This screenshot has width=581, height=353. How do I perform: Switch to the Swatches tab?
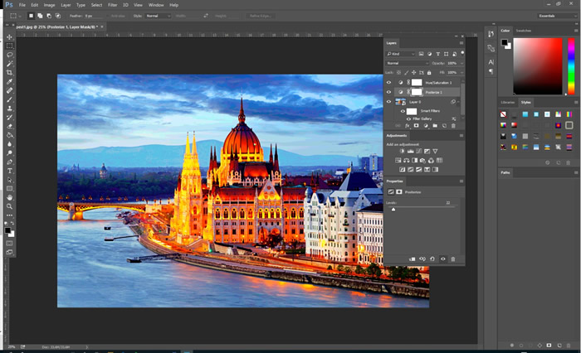(x=524, y=31)
